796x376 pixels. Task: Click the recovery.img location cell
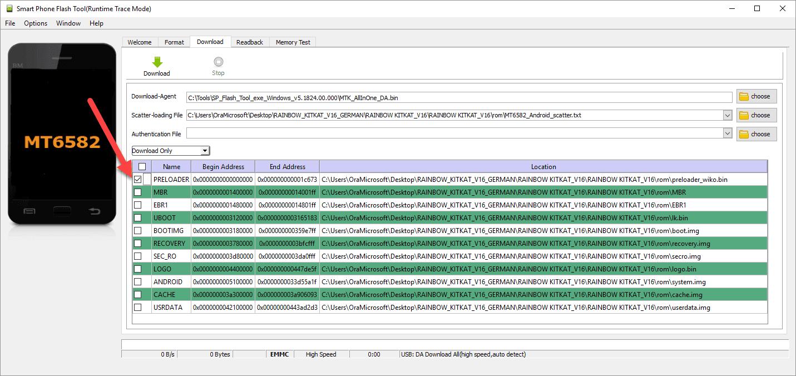[543, 243]
